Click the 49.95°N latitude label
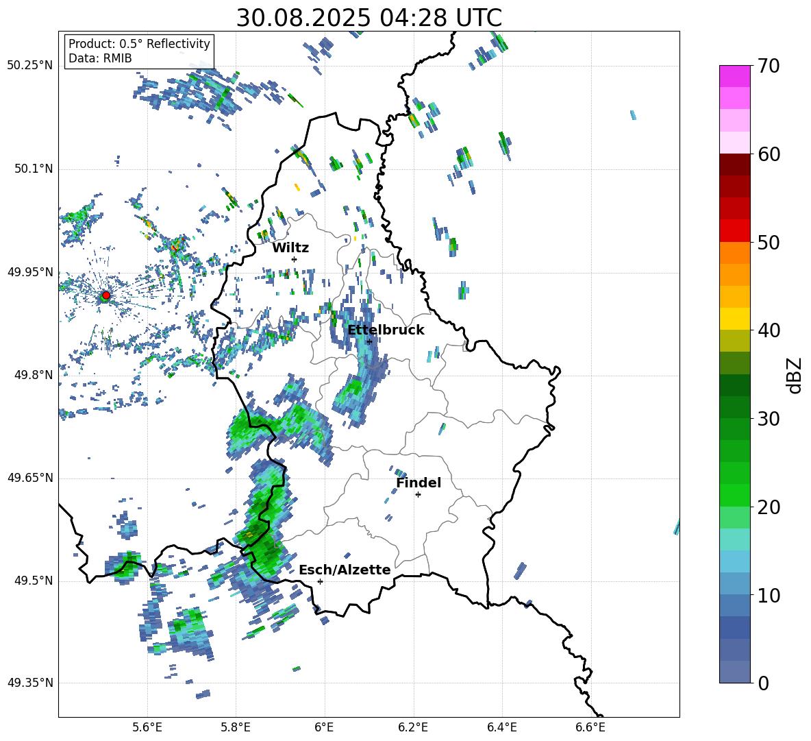Viewport: 811px width, 741px height. click(30, 271)
